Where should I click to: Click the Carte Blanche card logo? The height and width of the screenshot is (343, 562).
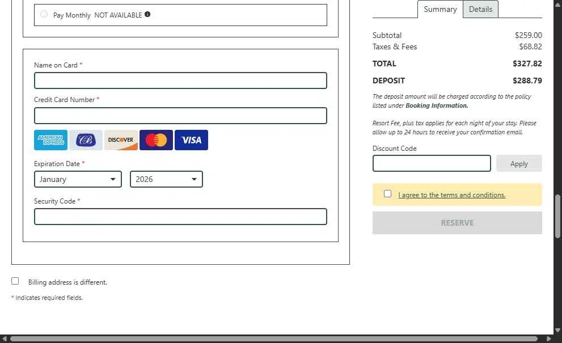pos(86,140)
